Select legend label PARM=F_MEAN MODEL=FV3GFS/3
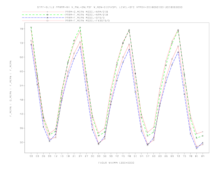This screenshot has height=170, width=221. (87, 21)
